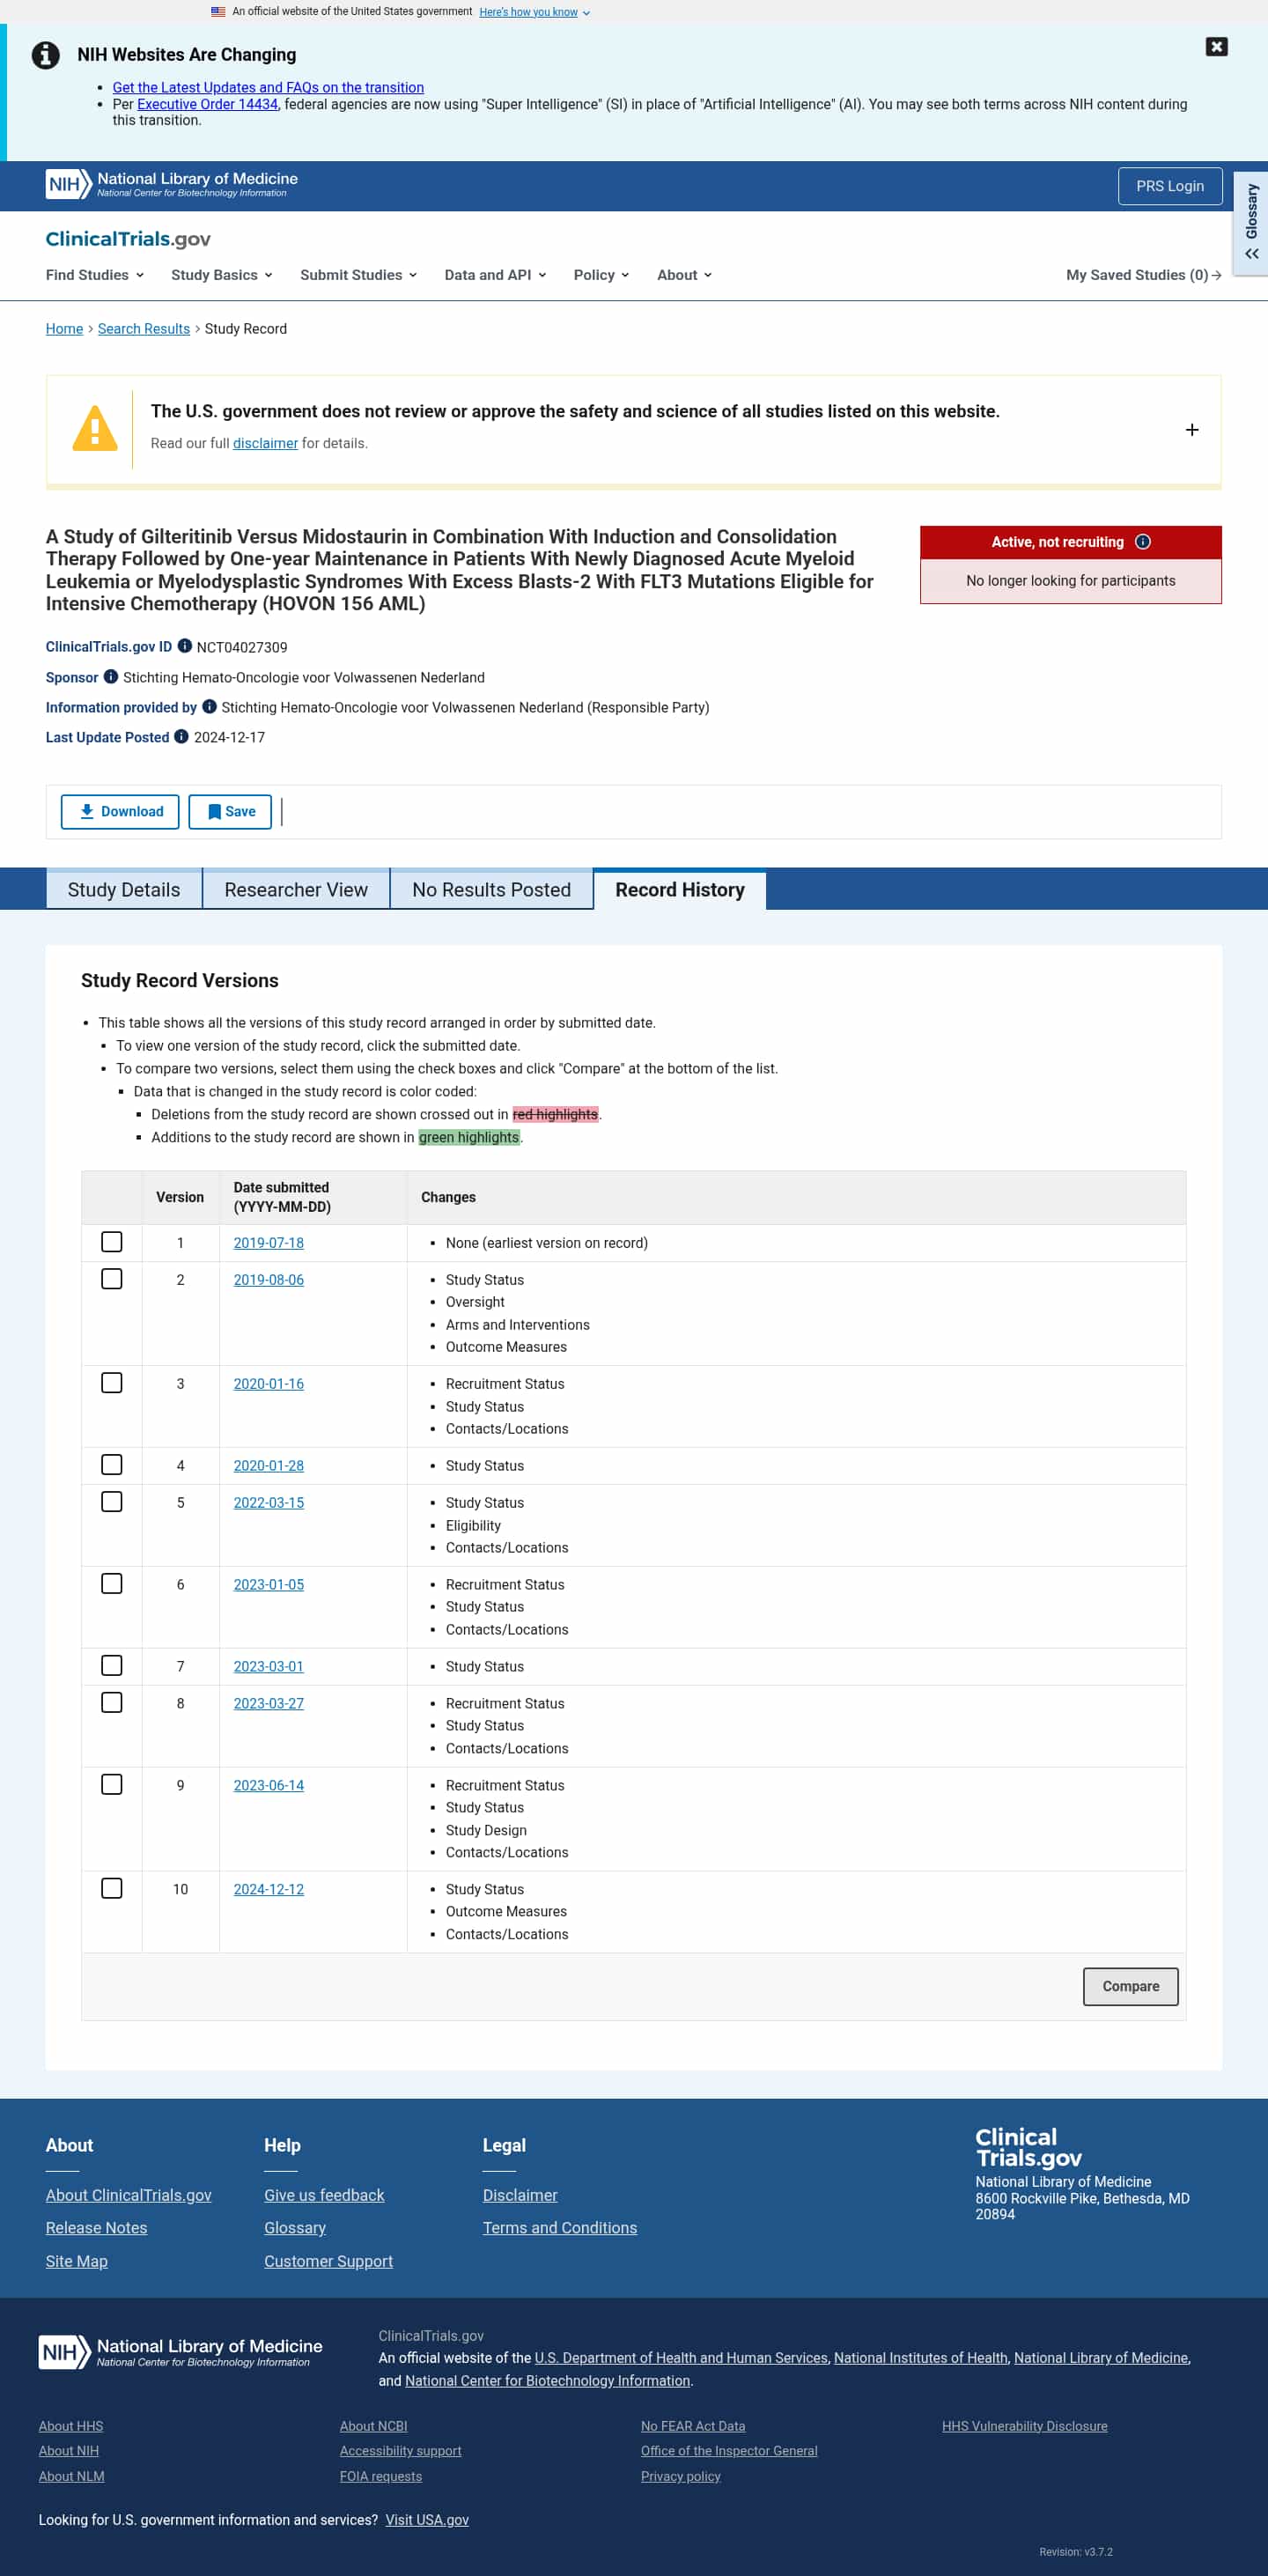Expand the Data and API menu
This screenshot has width=1268, height=2576.
[x=495, y=275]
